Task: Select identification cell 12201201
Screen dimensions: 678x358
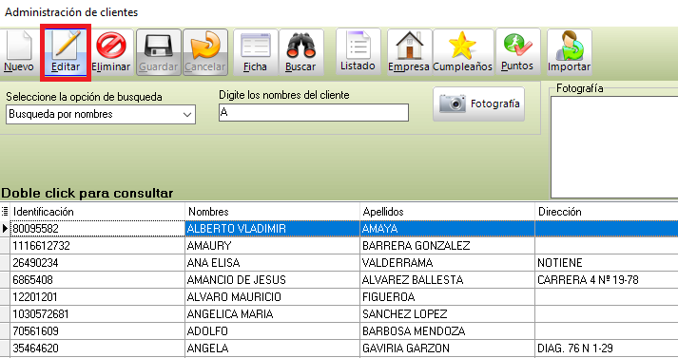Action: point(97,297)
